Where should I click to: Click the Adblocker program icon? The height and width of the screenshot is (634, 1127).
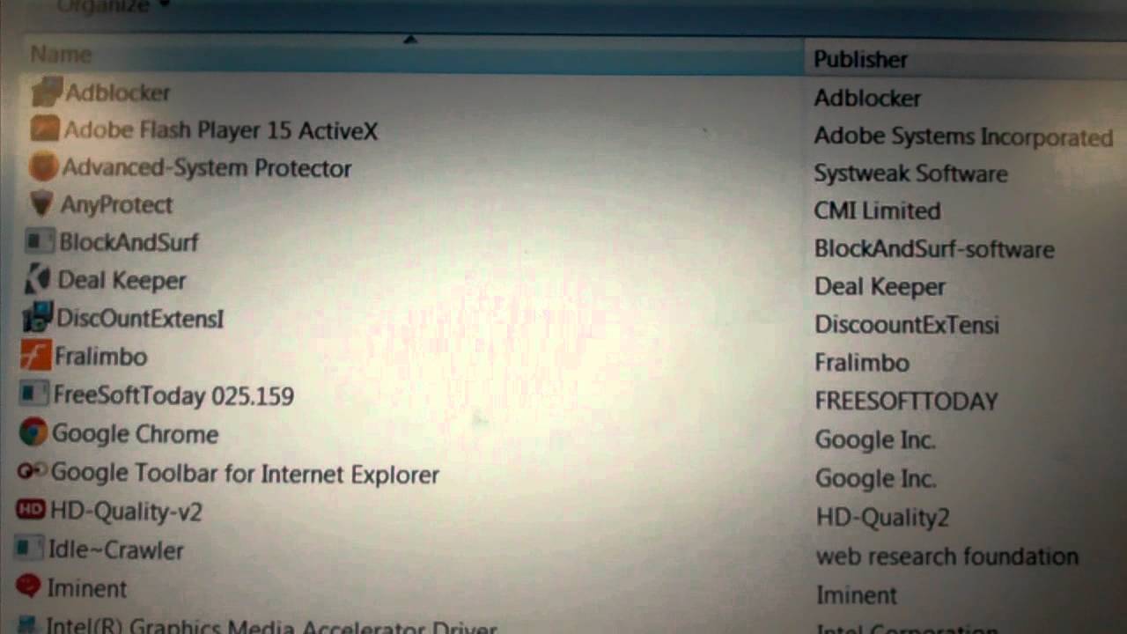pos(47,92)
